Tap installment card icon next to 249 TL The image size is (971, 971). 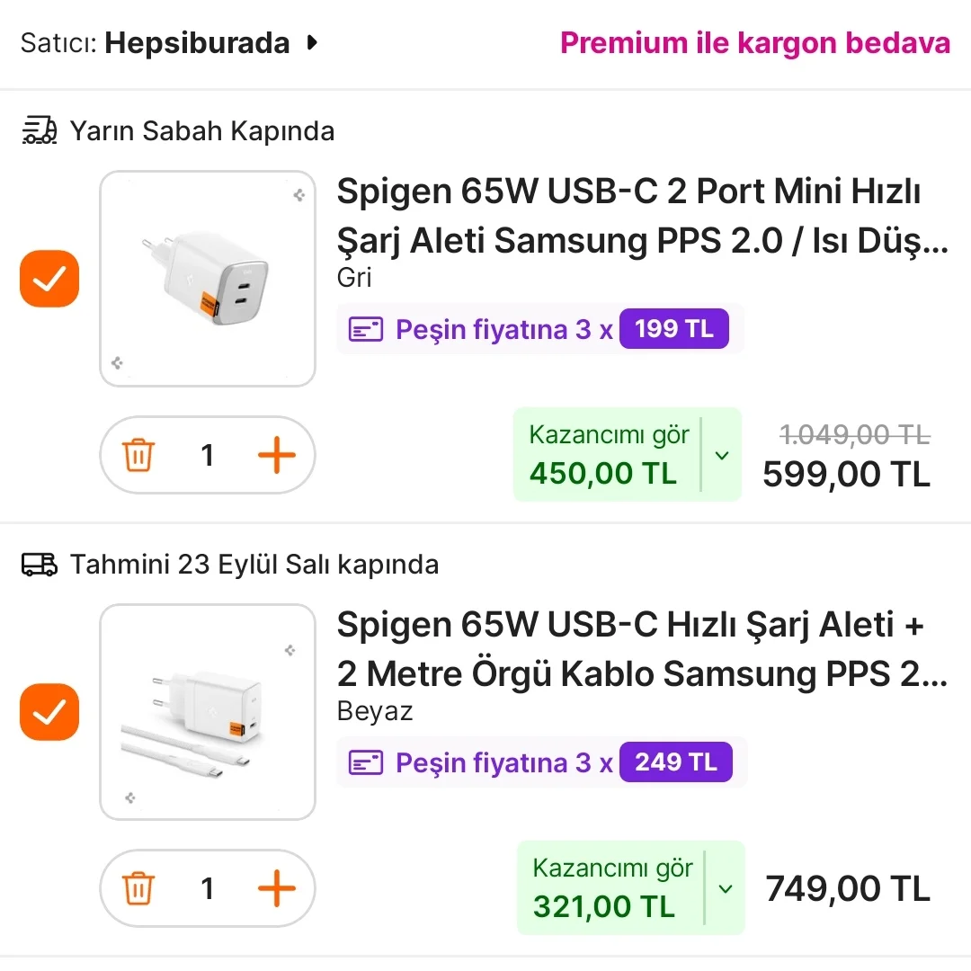click(x=366, y=763)
